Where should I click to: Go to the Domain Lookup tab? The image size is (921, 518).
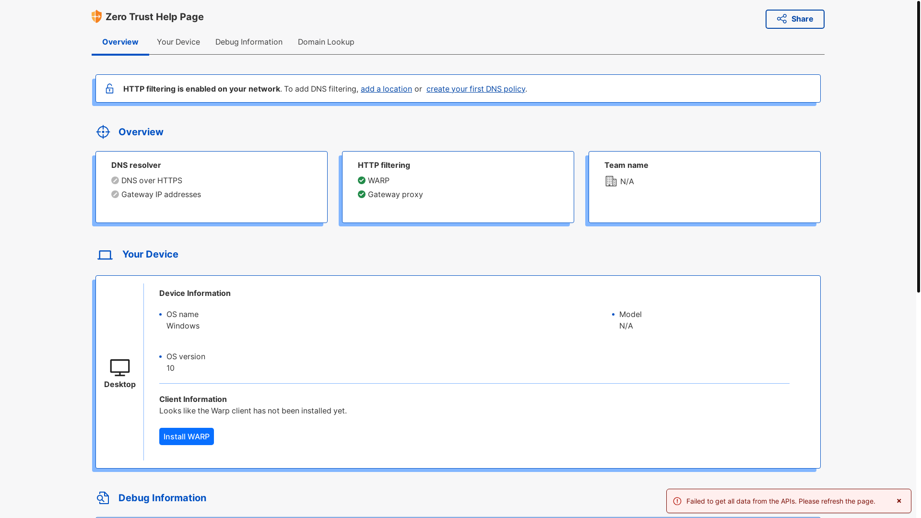[326, 42]
